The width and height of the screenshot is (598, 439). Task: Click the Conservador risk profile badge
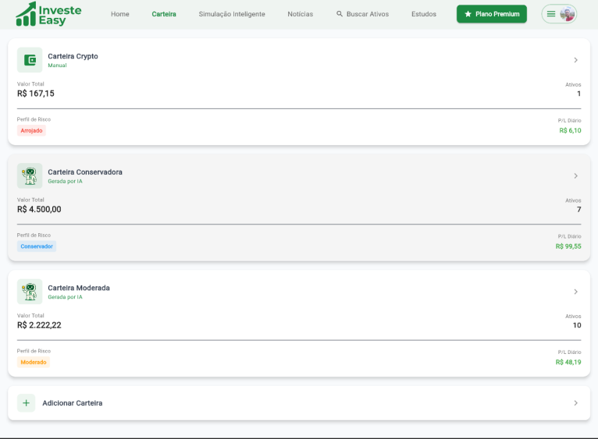coord(37,246)
